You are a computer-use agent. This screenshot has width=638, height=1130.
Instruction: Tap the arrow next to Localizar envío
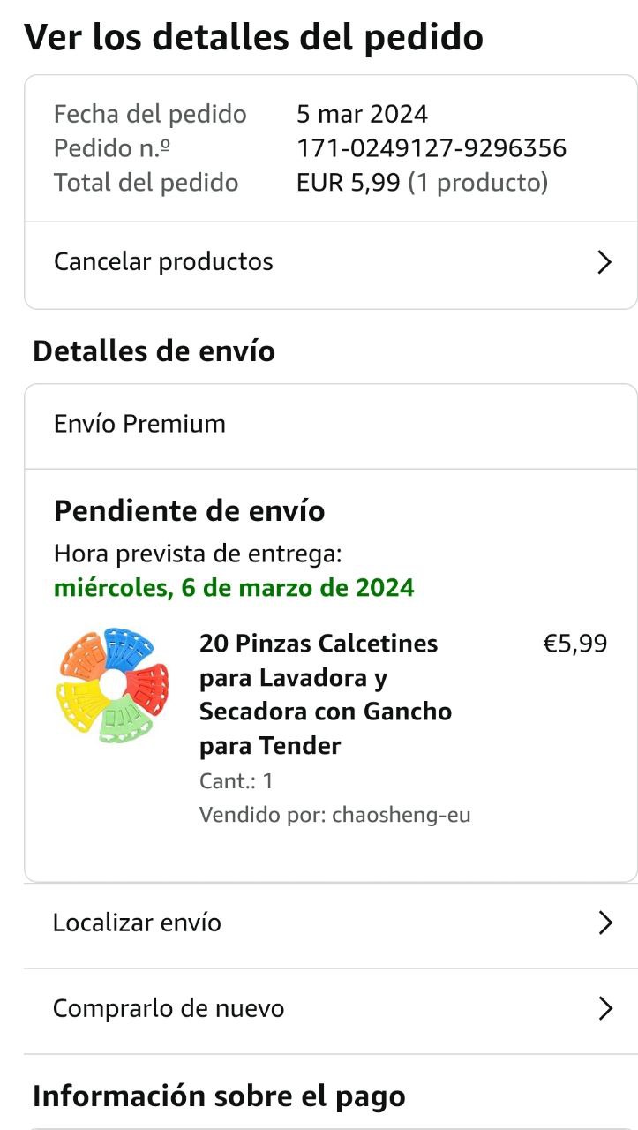604,923
